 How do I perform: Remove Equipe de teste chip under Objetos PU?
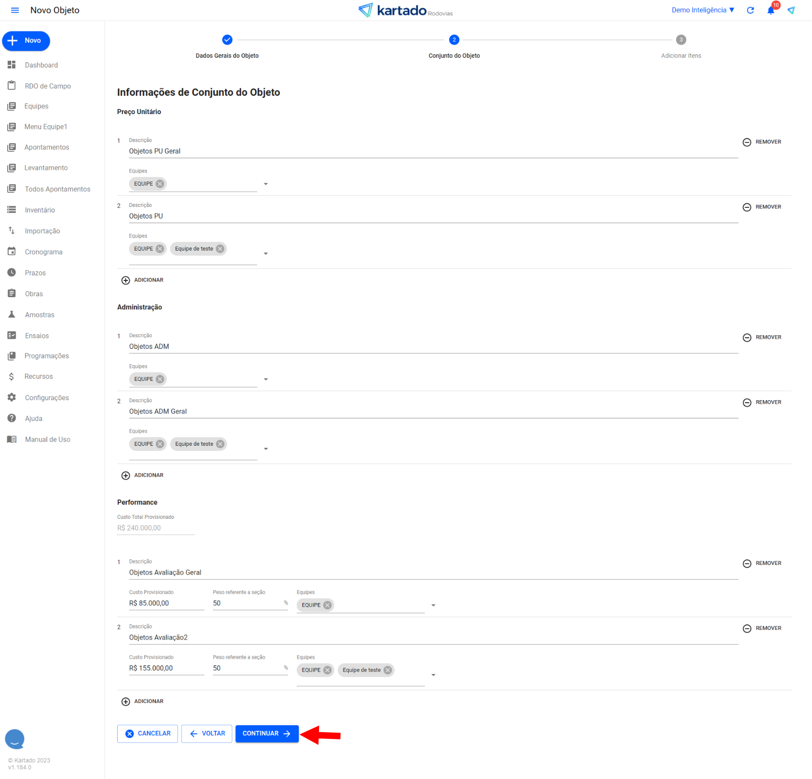pos(220,249)
